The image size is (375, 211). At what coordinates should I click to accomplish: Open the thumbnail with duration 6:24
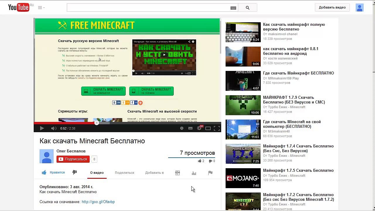[243, 32]
